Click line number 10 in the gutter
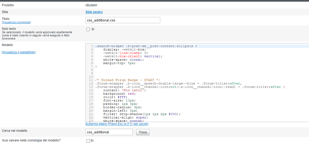 91,77
